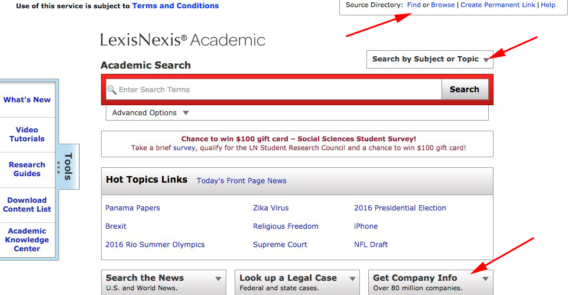The image size is (568, 295).
Task: Open Create Permanent Link
Action: click(498, 5)
